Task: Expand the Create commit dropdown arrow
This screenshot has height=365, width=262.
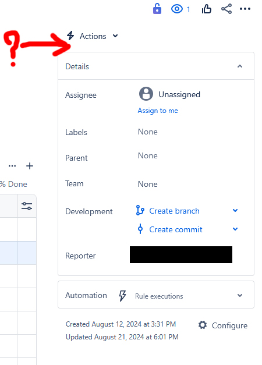Action: coord(235,229)
